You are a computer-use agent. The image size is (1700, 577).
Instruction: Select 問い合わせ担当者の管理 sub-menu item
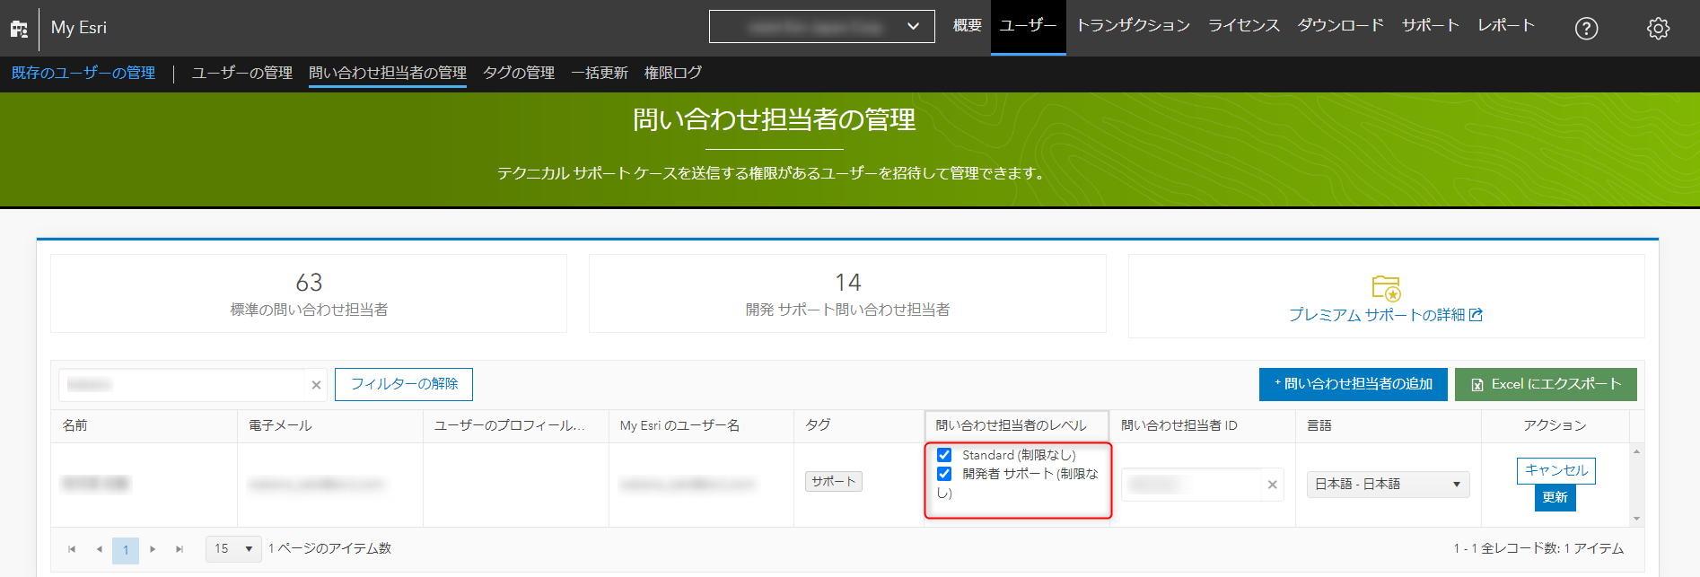point(388,73)
